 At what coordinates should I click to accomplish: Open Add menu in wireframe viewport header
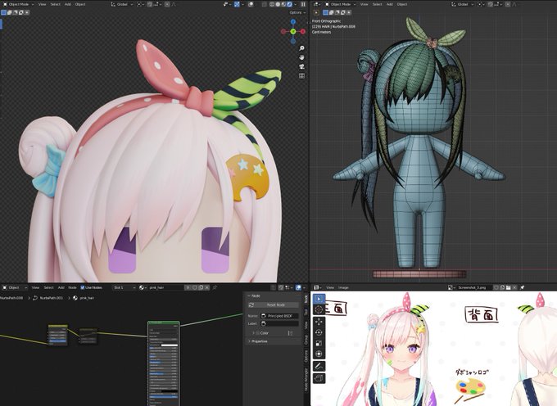click(390, 4)
